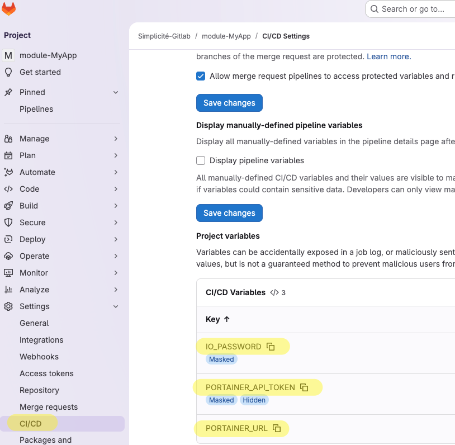
Task: Copy the PORTAINER_API_TOKEN variable key
Action: click(x=304, y=387)
